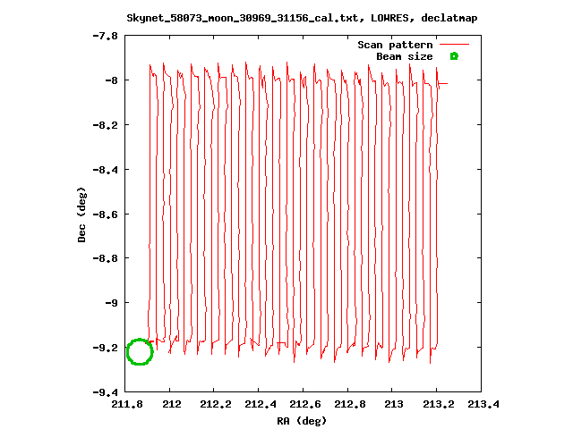Click the x-axis tick label 212.4

click(x=261, y=404)
